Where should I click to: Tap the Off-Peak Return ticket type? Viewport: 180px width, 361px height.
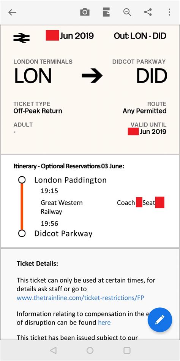[x=38, y=111]
